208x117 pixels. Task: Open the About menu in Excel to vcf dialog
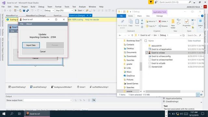29,24
